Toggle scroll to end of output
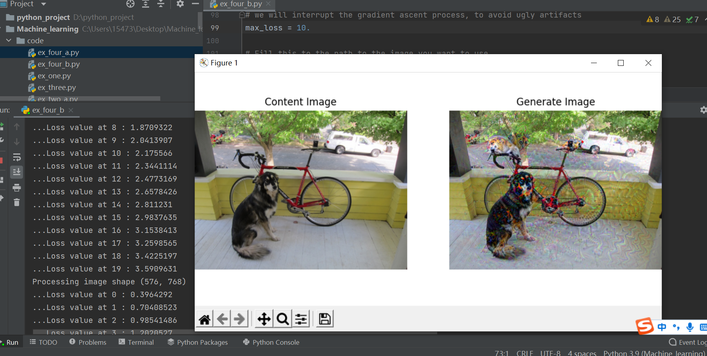707x356 pixels. coord(17,172)
